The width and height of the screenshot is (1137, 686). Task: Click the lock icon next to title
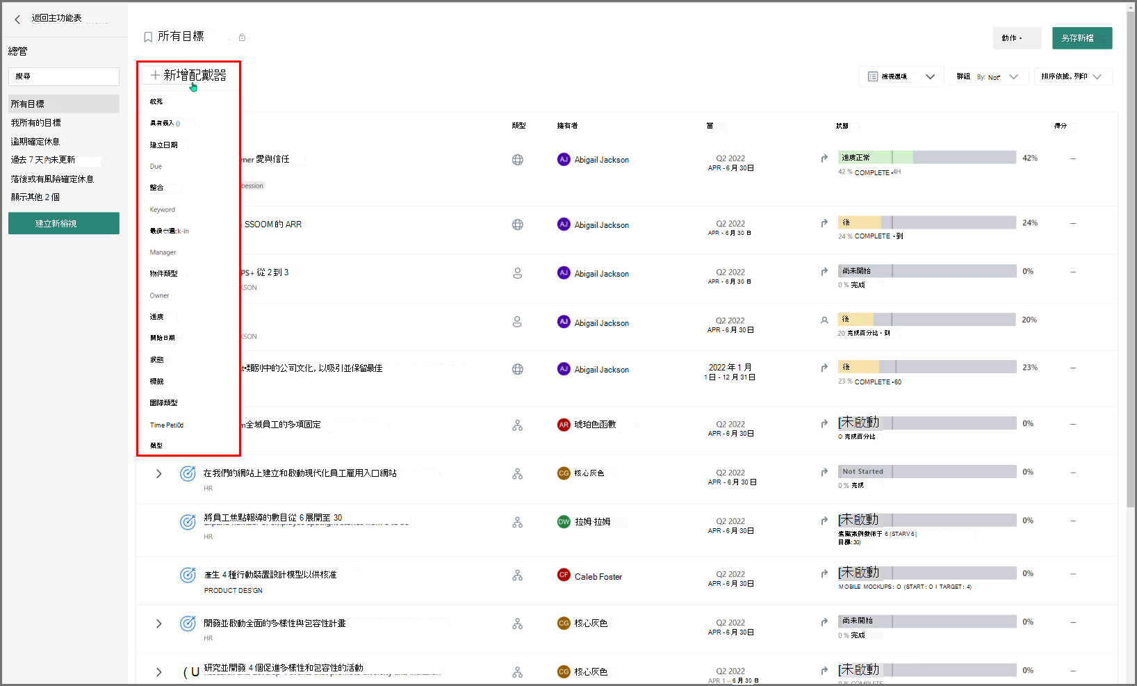coord(242,38)
